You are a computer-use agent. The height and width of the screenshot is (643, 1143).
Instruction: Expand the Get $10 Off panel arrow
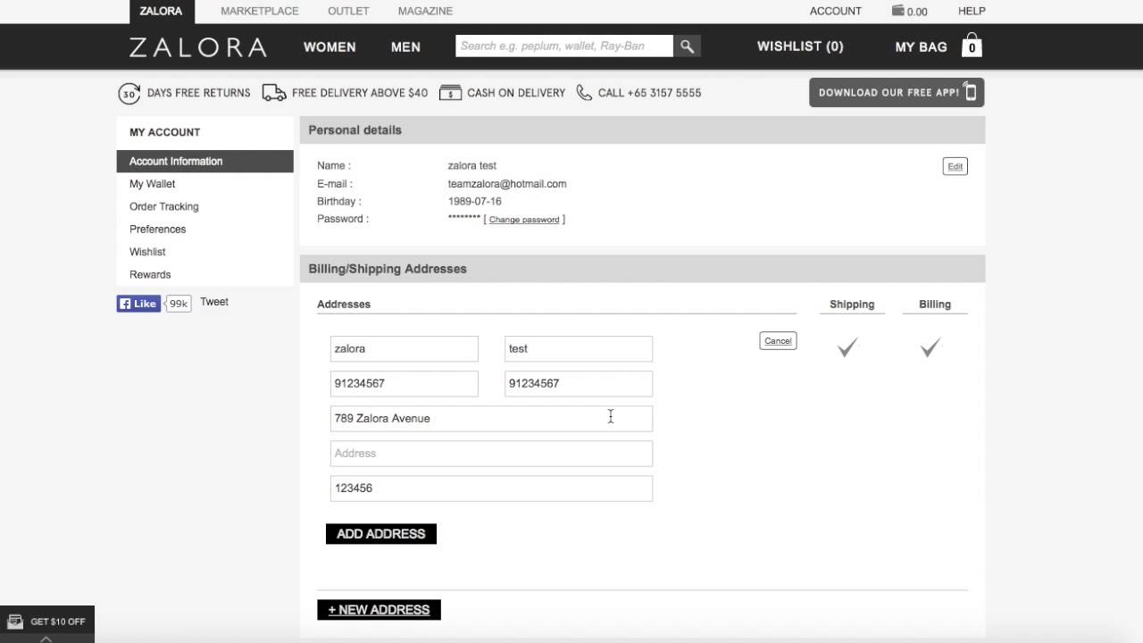(46, 638)
